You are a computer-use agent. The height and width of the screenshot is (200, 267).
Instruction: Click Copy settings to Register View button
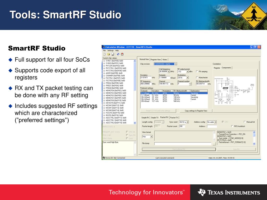[x=196, y=111]
